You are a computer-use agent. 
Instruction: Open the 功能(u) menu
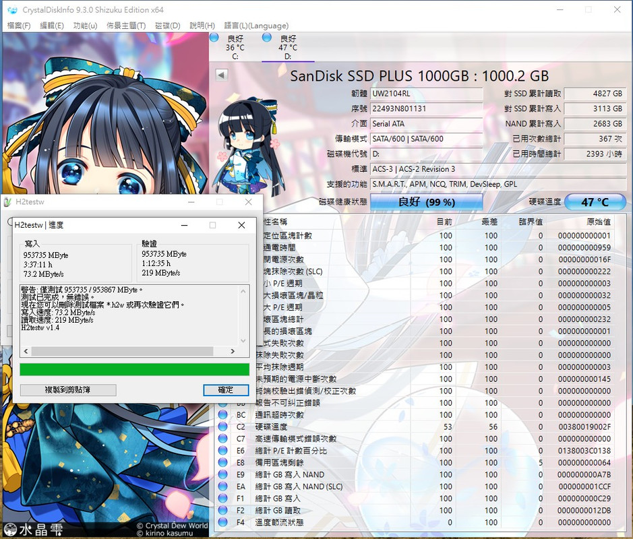click(85, 26)
